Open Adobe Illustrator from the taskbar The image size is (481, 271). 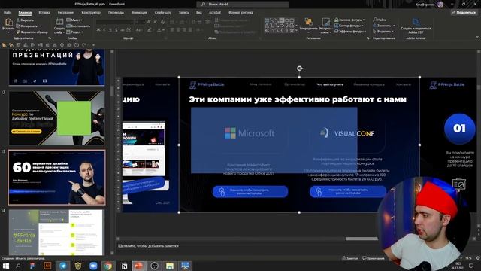[47, 266]
